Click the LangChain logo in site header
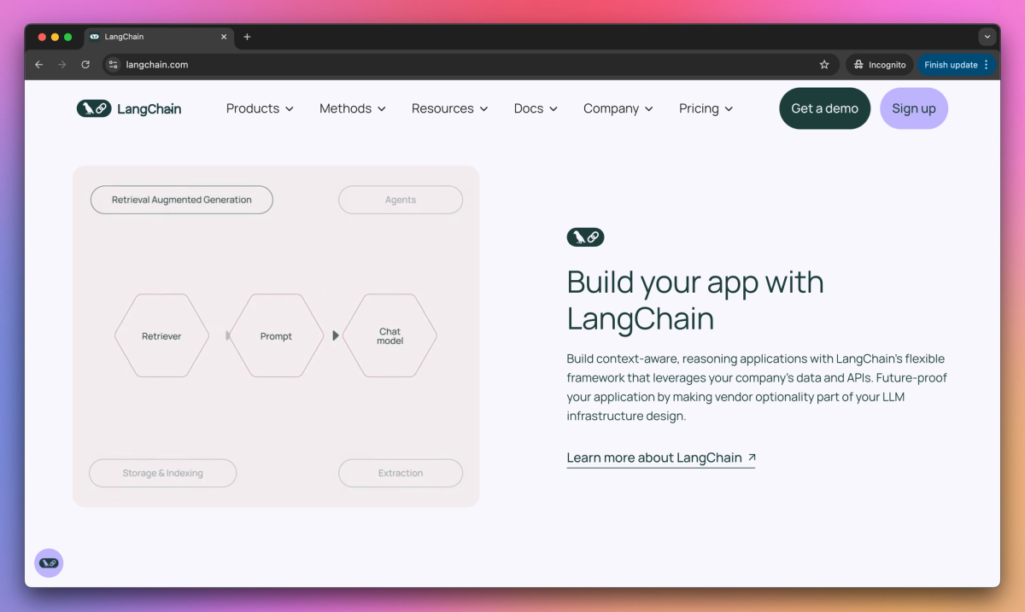Image resolution: width=1025 pixels, height=612 pixels. (129, 108)
